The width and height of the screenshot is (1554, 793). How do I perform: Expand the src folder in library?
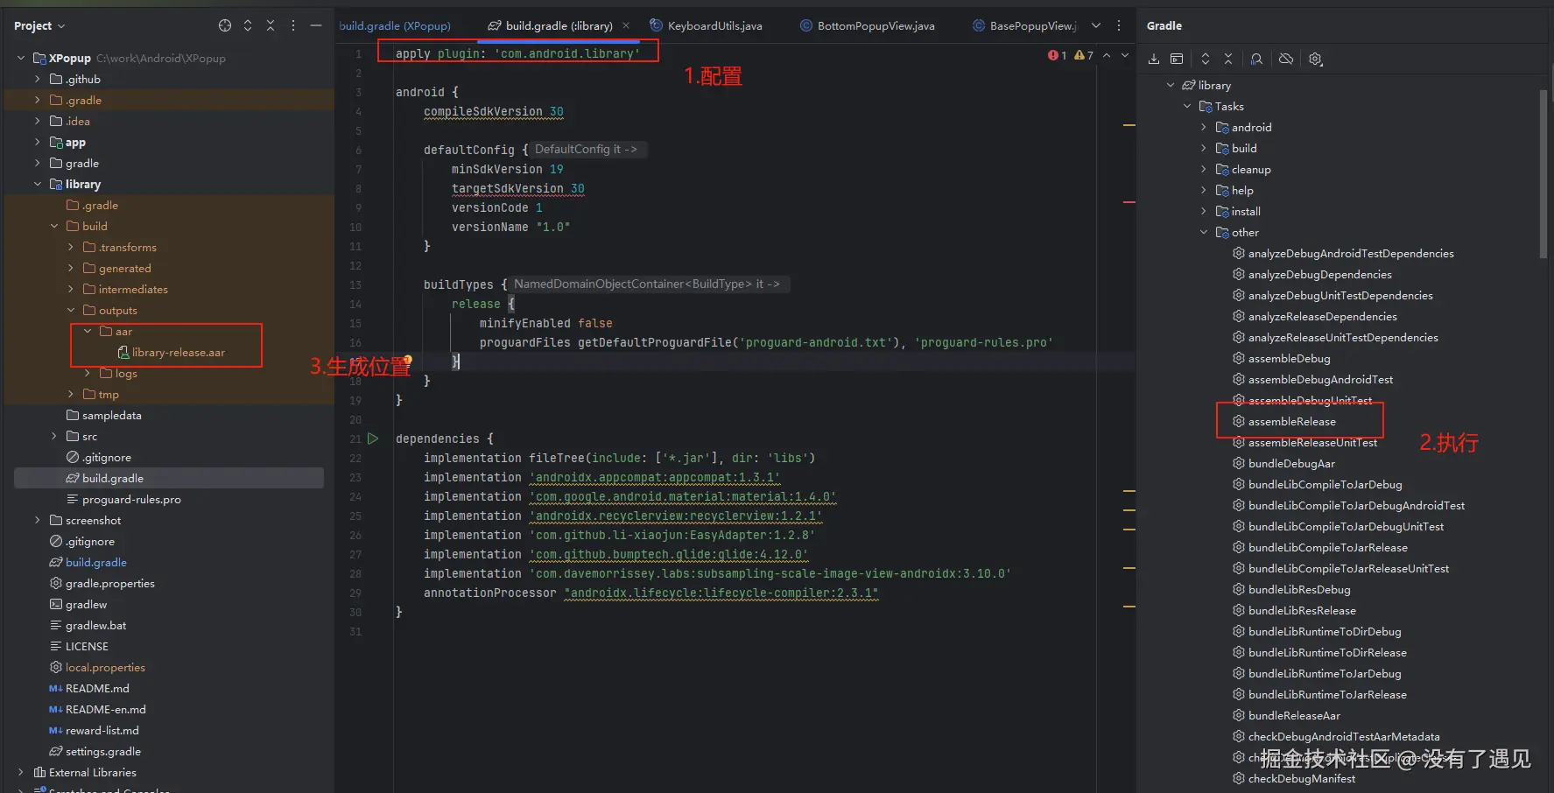coord(54,436)
